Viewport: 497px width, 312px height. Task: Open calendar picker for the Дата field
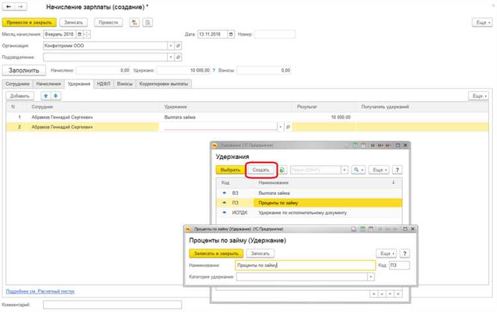(x=231, y=34)
